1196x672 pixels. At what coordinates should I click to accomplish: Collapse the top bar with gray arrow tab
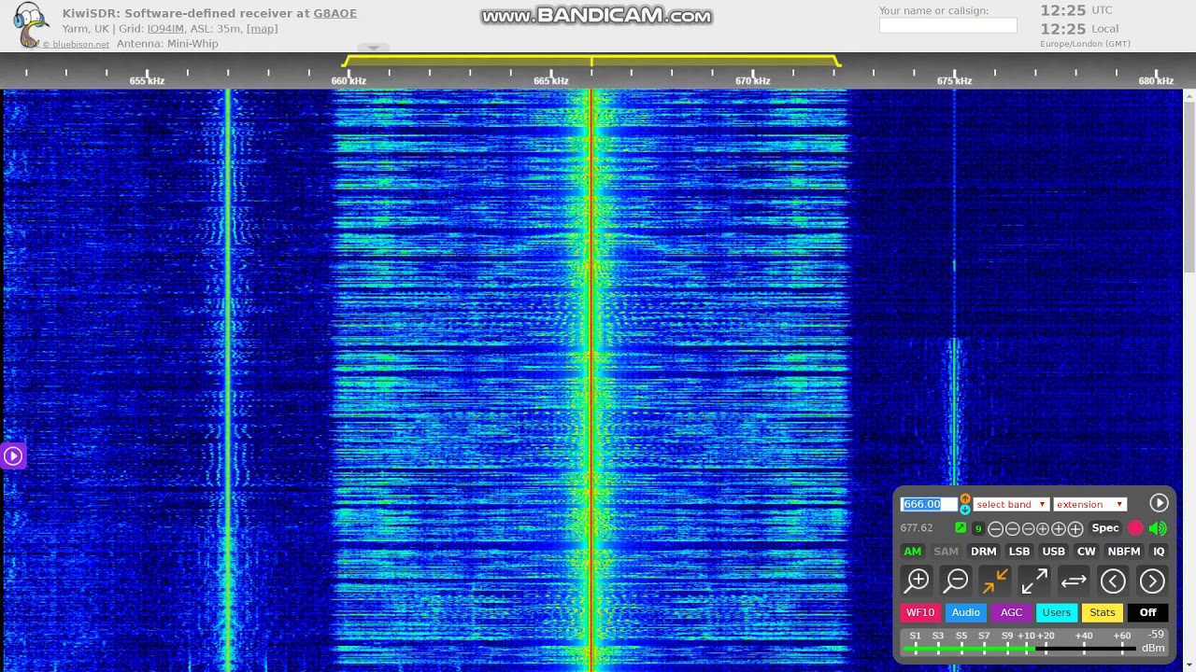(373, 48)
